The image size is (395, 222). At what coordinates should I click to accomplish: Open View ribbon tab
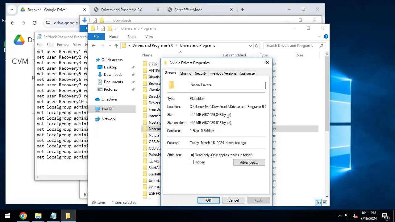(149, 37)
